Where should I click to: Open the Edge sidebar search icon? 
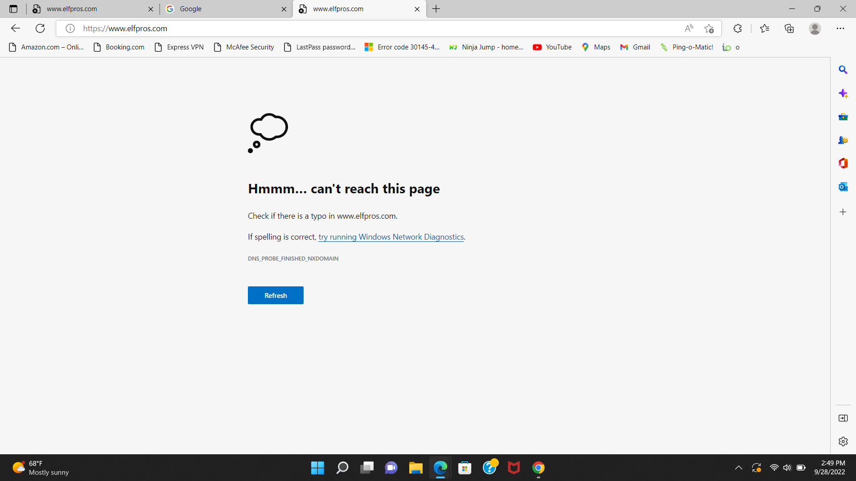(843, 70)
